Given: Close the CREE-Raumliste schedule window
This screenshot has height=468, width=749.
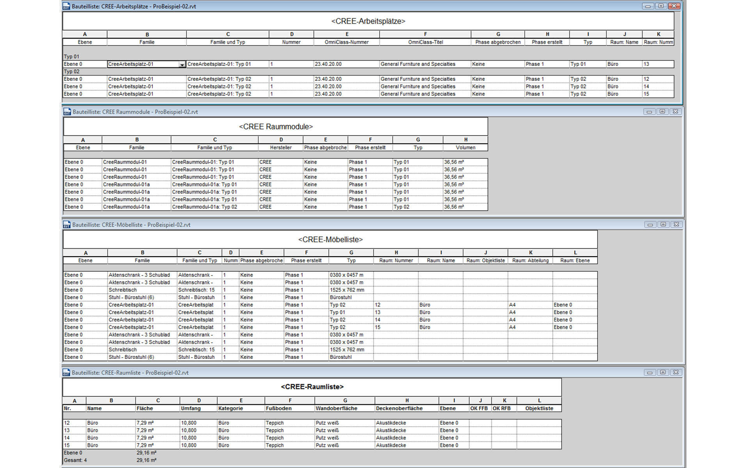Looking at the screenshot, I should (x=676, y=372).
